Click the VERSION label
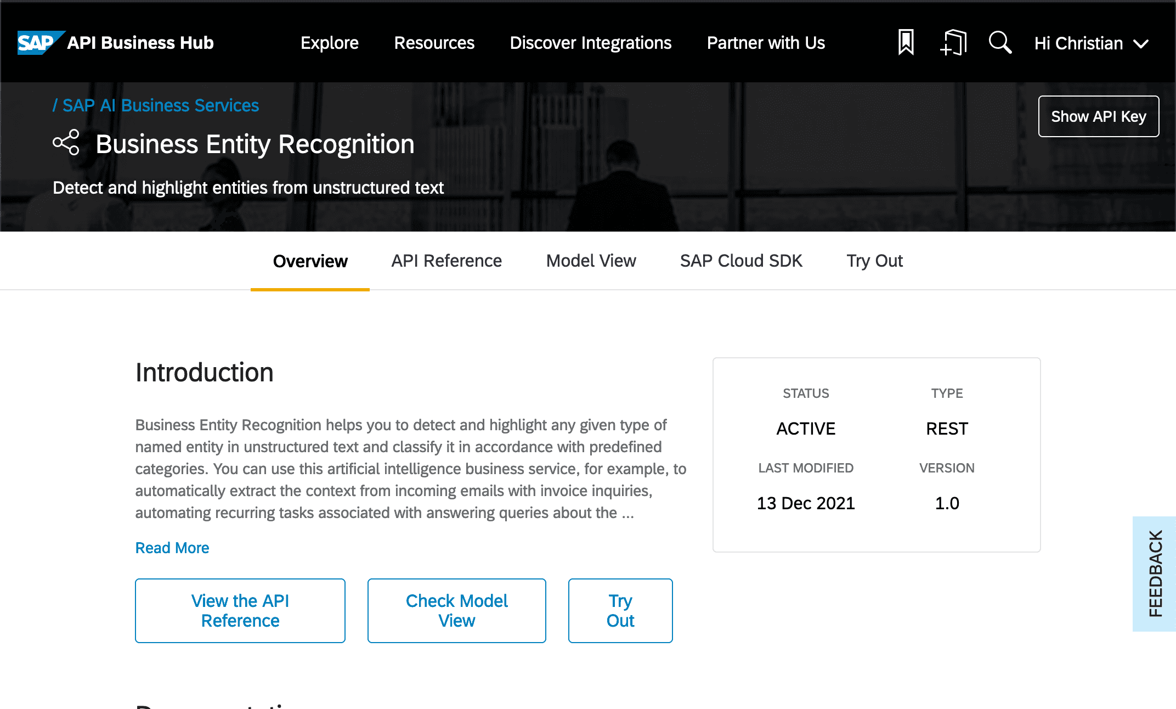This screenshot has height=709, width=1176. [x=947, y=468]
